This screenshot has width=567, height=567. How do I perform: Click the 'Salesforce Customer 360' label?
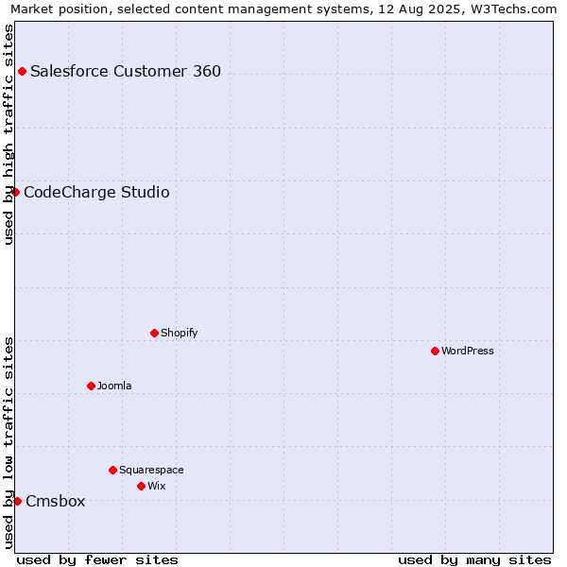click(126, 71)
